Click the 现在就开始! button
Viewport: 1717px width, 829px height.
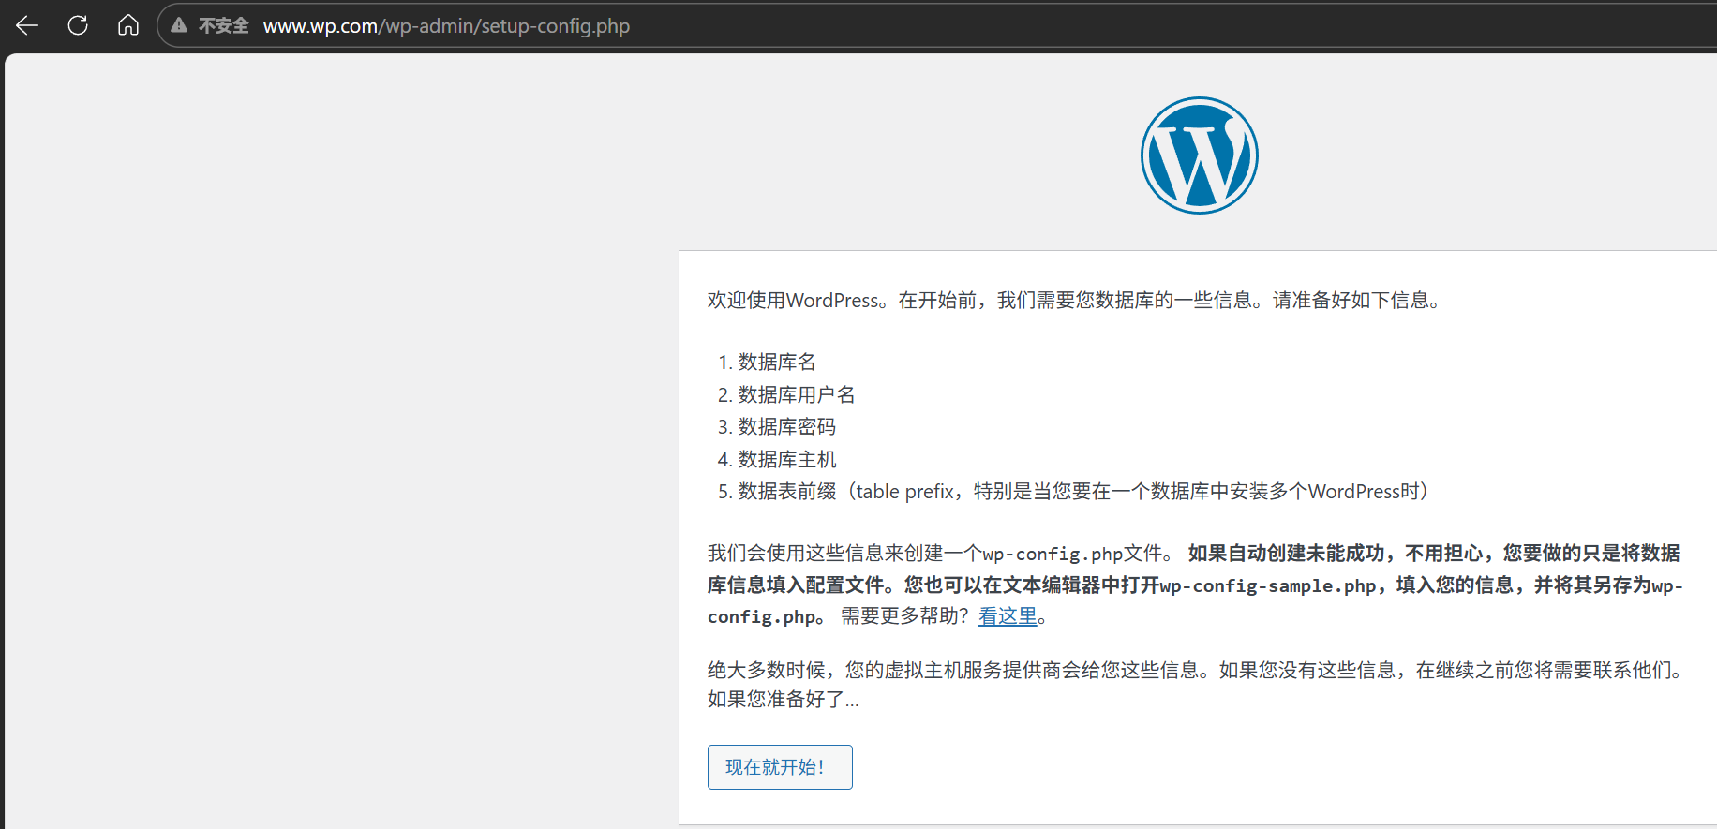tap(780, 767)
